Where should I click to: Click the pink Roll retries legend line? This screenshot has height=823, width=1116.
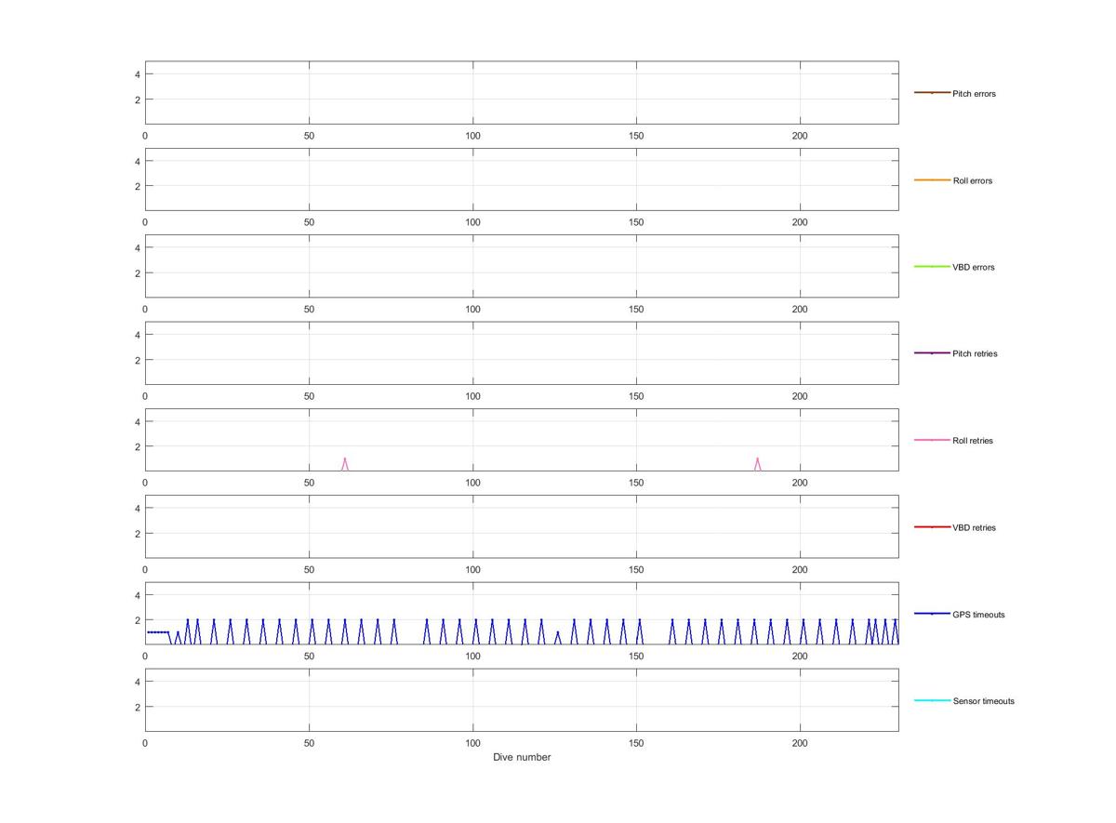(932, 440)
